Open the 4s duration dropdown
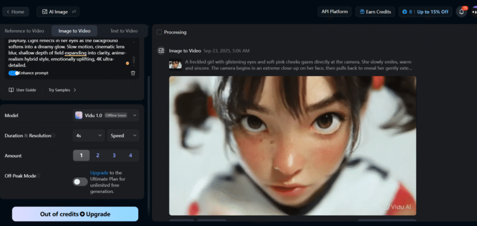 [x=89, y=136]
